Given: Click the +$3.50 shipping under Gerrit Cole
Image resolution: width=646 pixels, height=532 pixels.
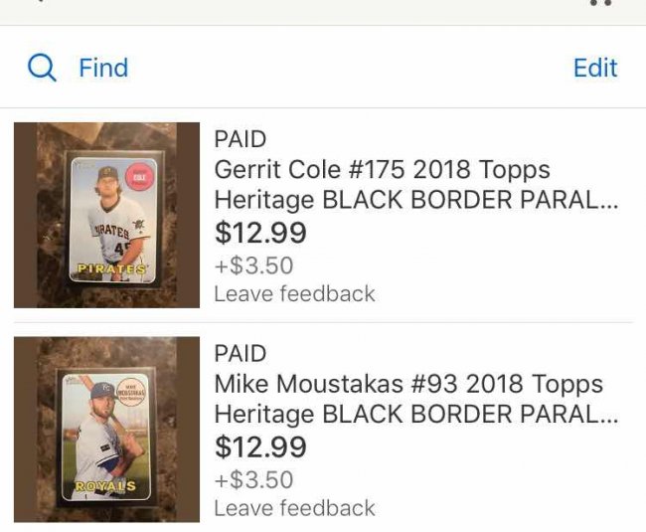Looking at the screenshot, I should tap(253, 266).
